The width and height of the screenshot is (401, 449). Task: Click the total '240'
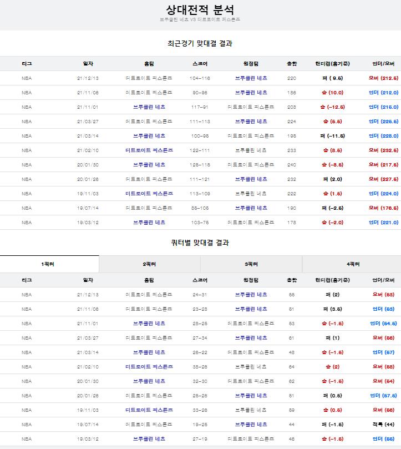292,165
